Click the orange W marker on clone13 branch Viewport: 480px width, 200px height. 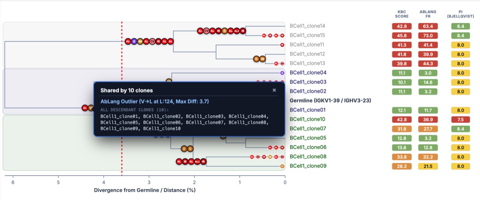click(x=262, y=59)
